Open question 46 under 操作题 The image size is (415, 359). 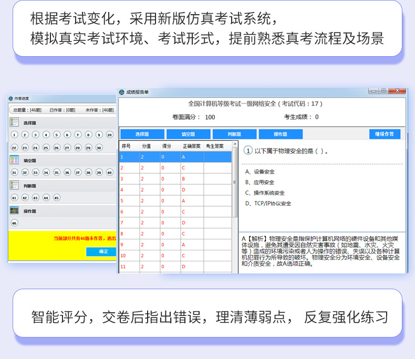14,223
